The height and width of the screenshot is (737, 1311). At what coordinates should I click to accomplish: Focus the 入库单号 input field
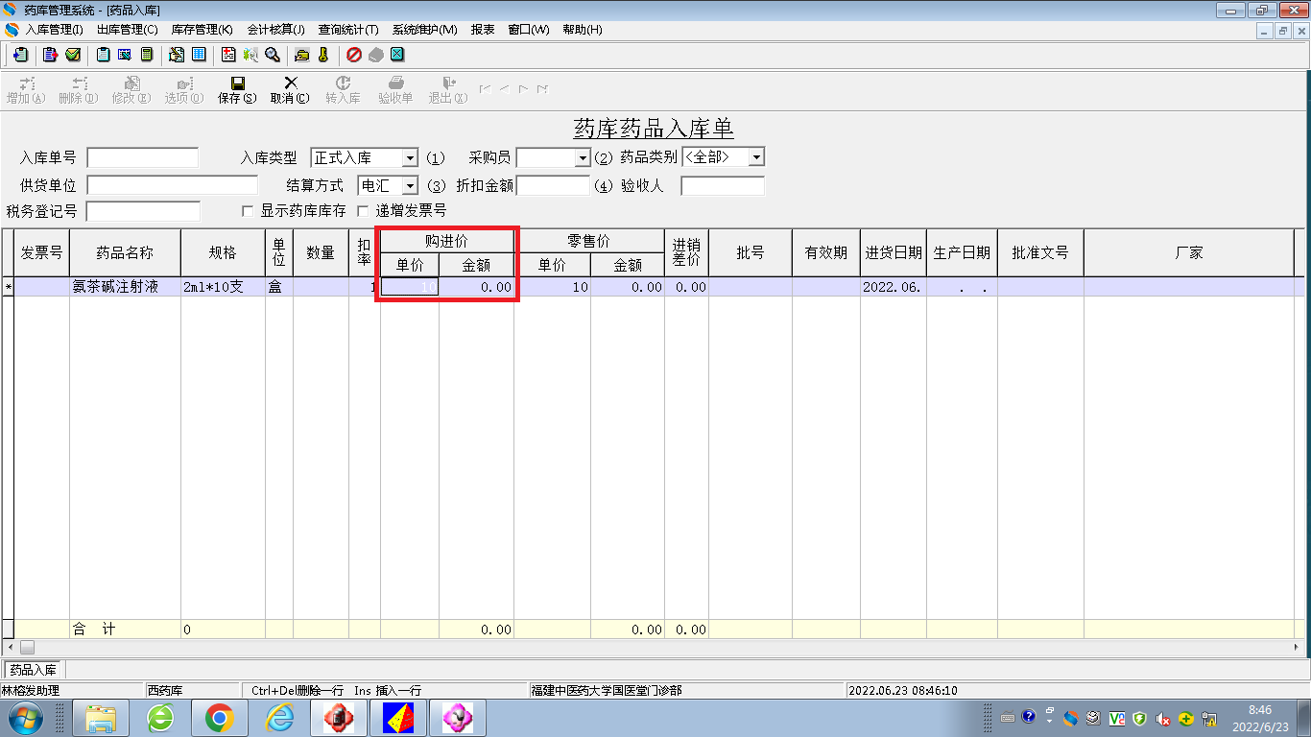click(143, 157)
